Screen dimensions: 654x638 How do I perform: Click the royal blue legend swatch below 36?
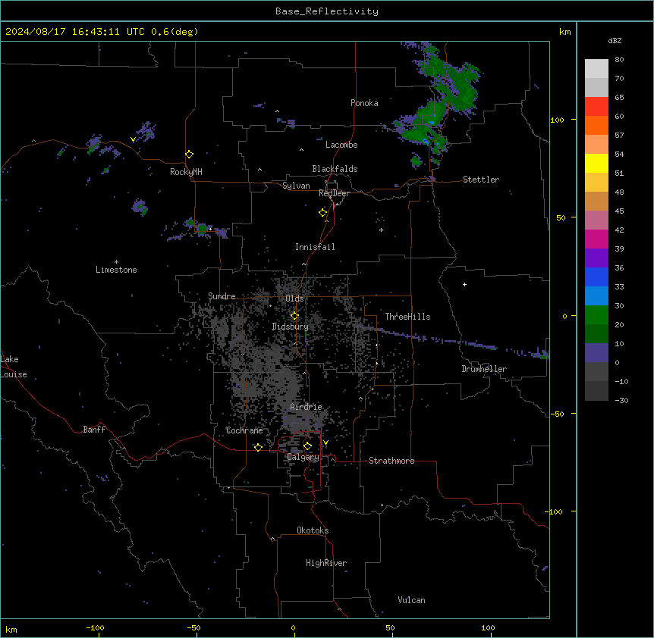(x=596, y=277)
